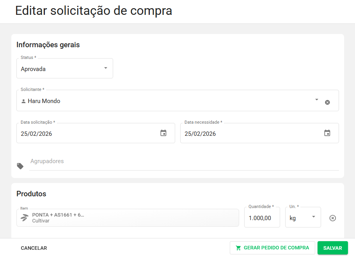The image size is (355, 256).
Task: Click the Agrupadores tag icon
Action: pos(20,166)
